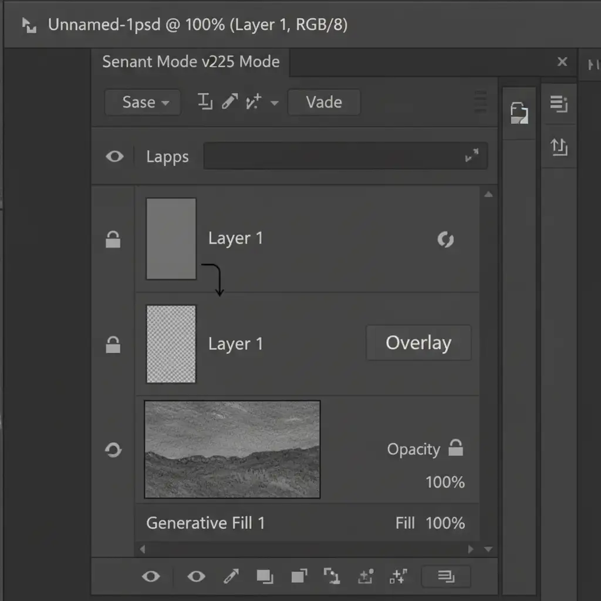Click the Vade button
The height and width of the screenshot is (601, 601).
click(x=324, y=102)
